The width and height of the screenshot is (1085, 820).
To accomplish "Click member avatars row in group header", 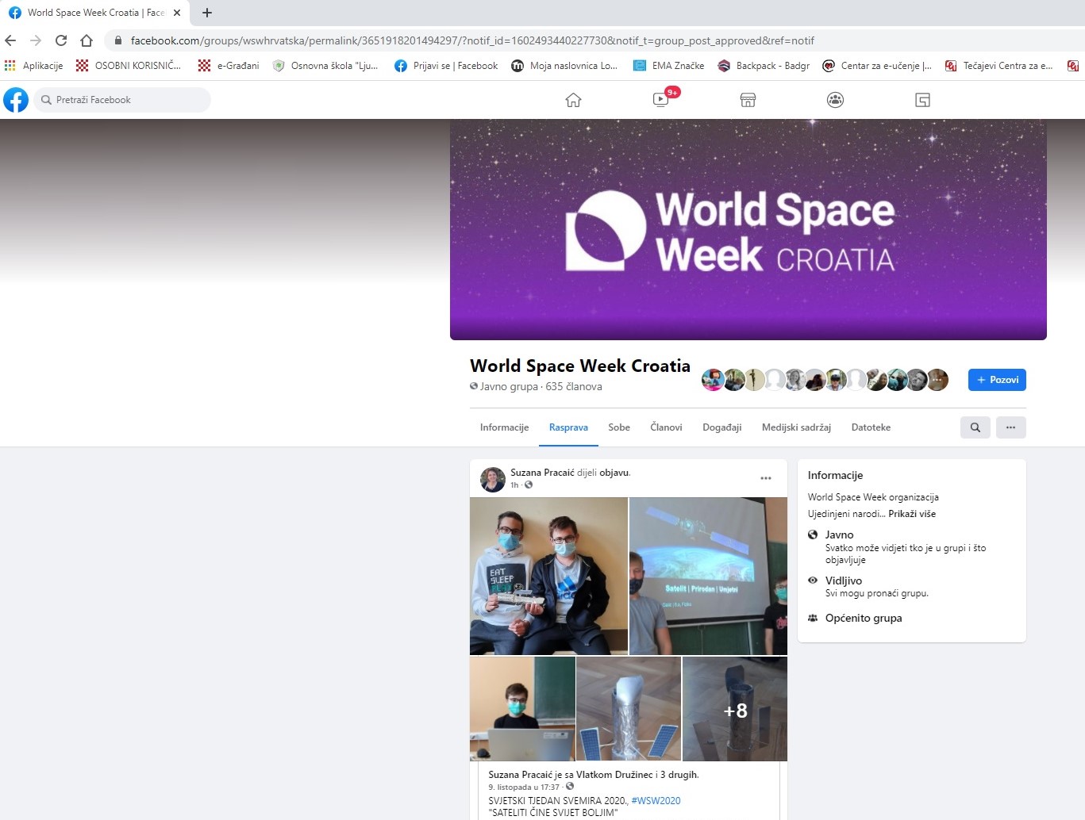I will click(825, 380).
